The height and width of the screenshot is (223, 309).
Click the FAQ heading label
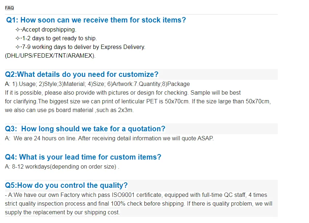coord(9,8)
